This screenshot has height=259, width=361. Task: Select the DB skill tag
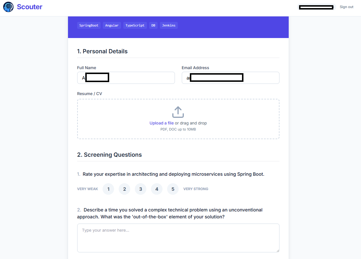[153, 25]
